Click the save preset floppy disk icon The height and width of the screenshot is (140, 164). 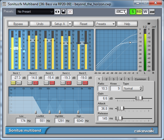[x=64, y=12]
